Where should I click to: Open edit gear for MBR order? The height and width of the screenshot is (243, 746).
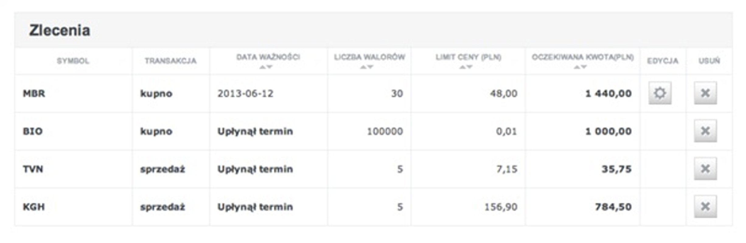coord(660,93)
